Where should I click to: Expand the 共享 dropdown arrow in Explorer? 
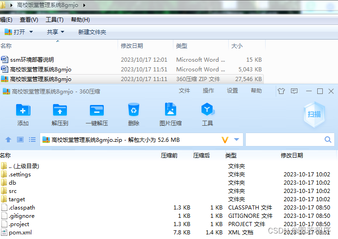[x=63, y=32]
